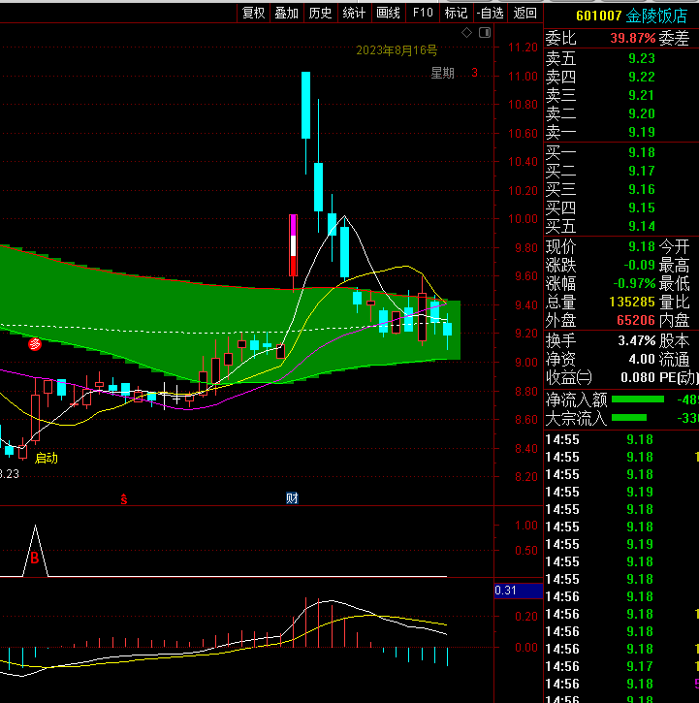
Task: Click date label 2023年8月16号
Action: coord(397,50)
